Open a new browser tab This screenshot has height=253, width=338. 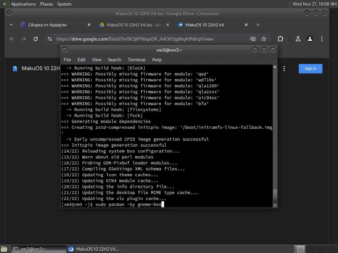point(258,25)
